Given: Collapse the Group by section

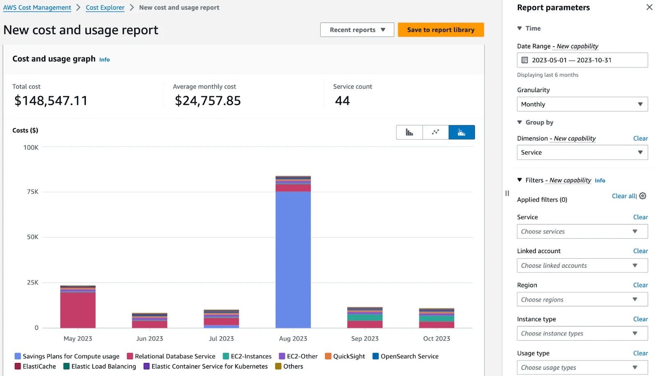Looking at the screenshot, I should [519, 122].
